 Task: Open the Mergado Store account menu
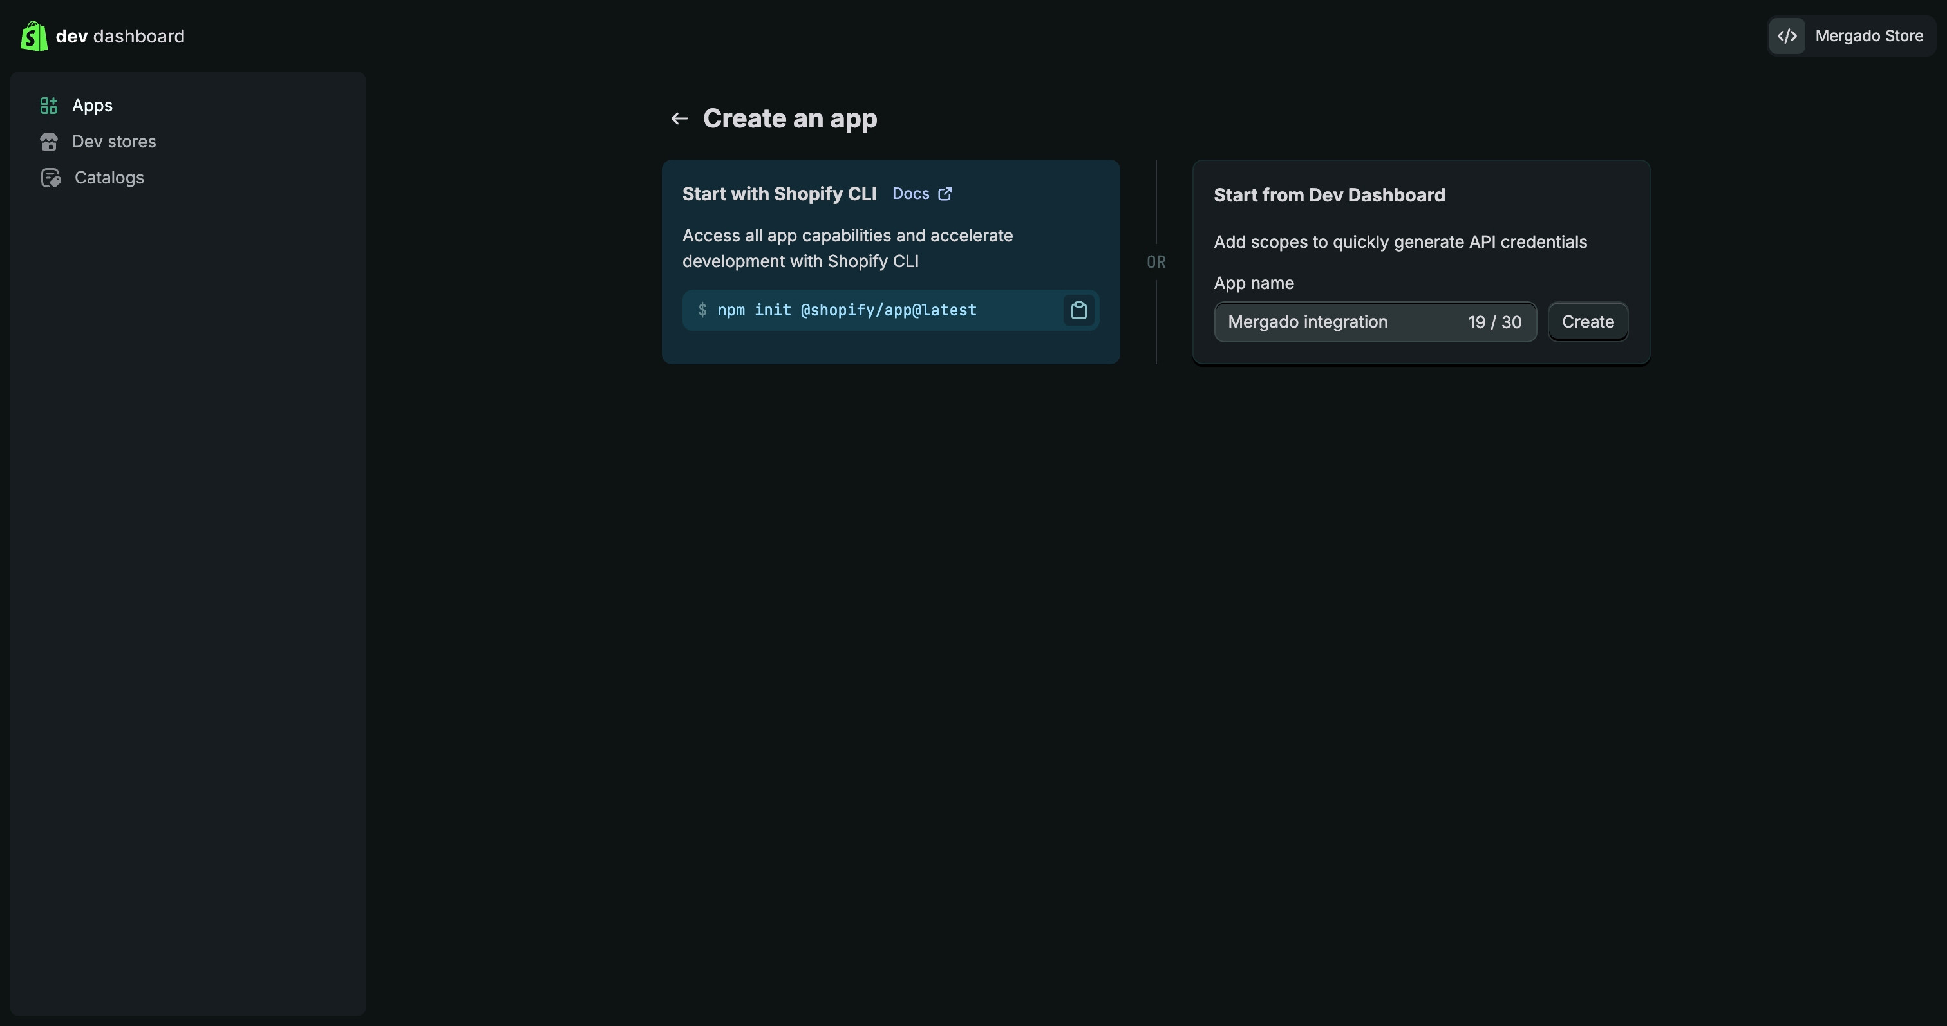(x=1868, y=36)
